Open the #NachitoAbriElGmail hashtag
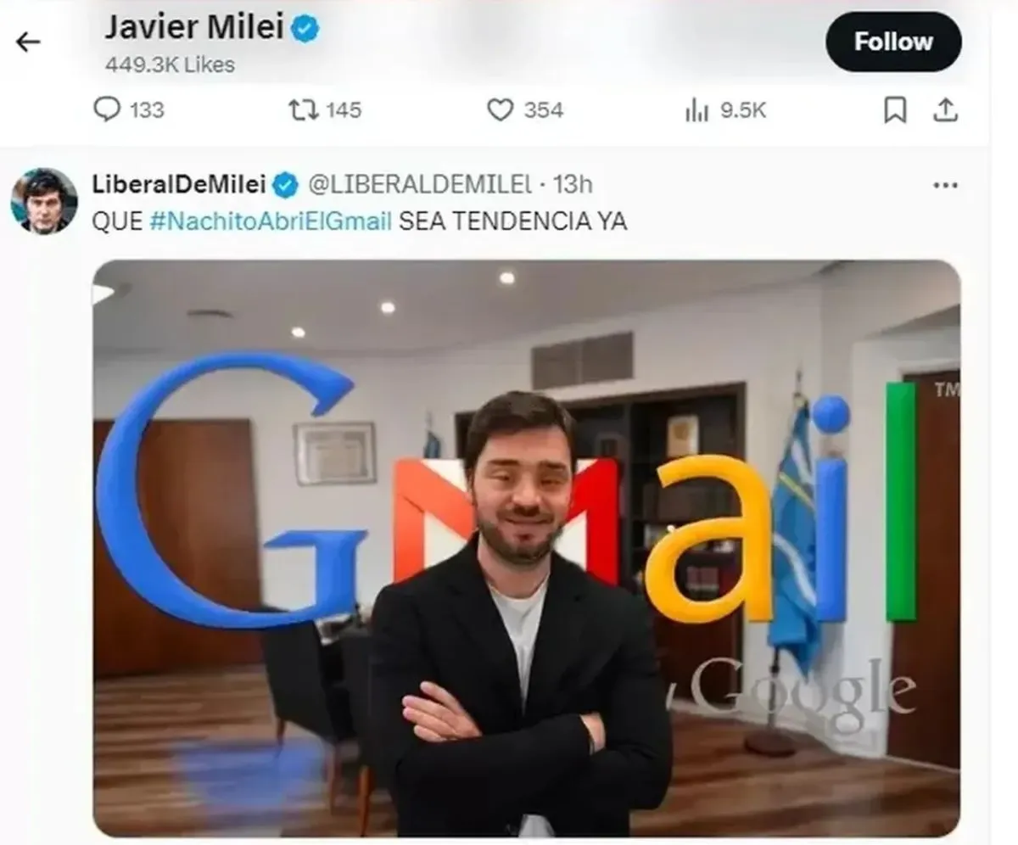The width and height of the screenshot is (1018, 845). (x=271, y=221)
